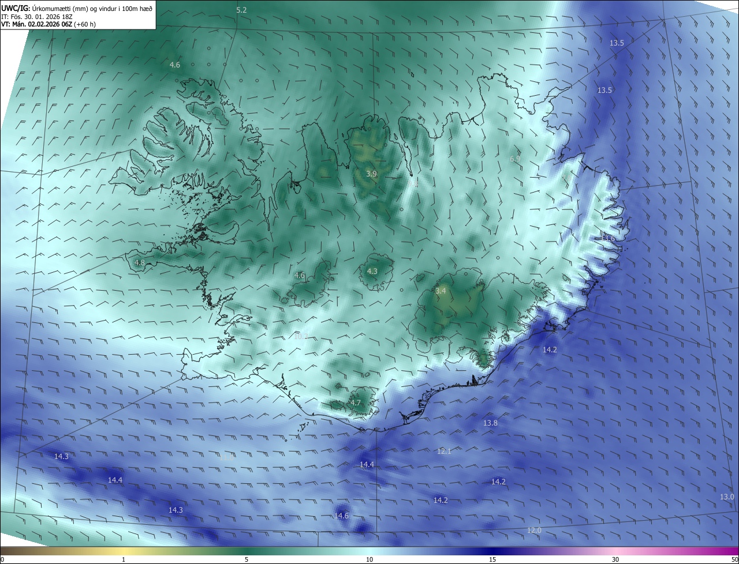This screenshot has width=739, height=564.
Task: Select the 4.3 value label on the map
Action: (372, 271)
